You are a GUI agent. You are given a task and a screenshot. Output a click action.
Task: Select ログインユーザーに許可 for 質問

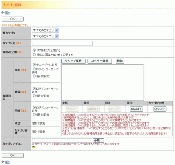tap(34, 88)
